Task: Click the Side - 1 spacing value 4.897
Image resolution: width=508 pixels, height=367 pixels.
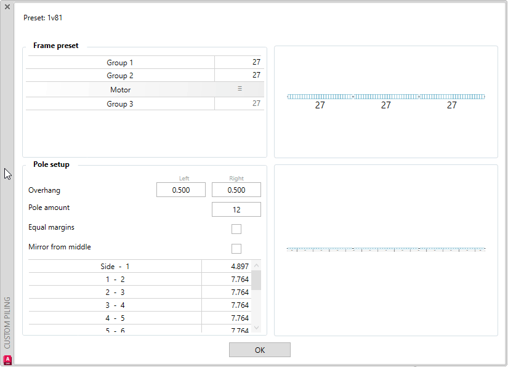Action: tap(240, 266)
